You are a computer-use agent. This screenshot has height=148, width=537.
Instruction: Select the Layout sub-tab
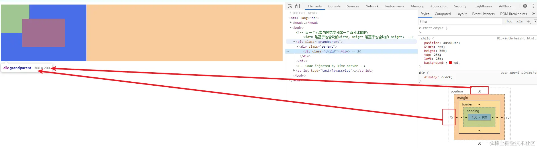coord(462,14)
